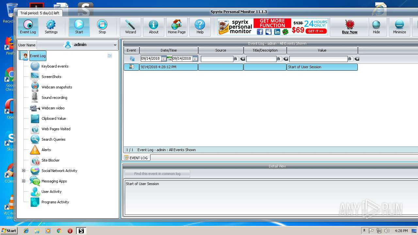This screenshot has width=418, height=235.
Task: Select the 9/14/2018 4:28:12 PM event row
Action: (241, 67)
